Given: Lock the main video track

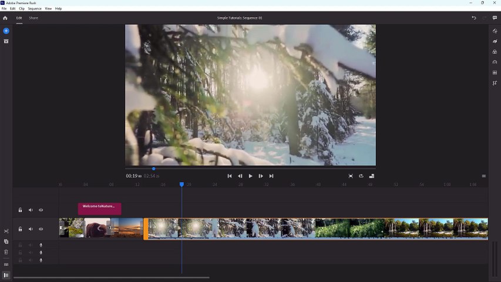Looking at the screenshot, I should click(x=20, y=229).
